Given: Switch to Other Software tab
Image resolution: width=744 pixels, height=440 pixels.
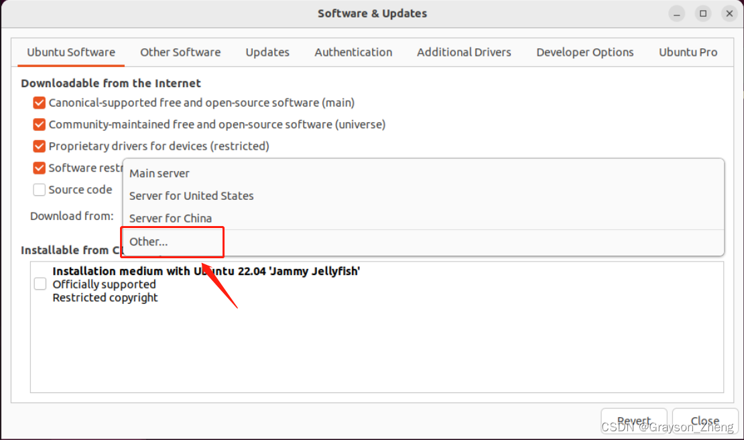Looking at the screenshot, I should (x=180, y=52).
